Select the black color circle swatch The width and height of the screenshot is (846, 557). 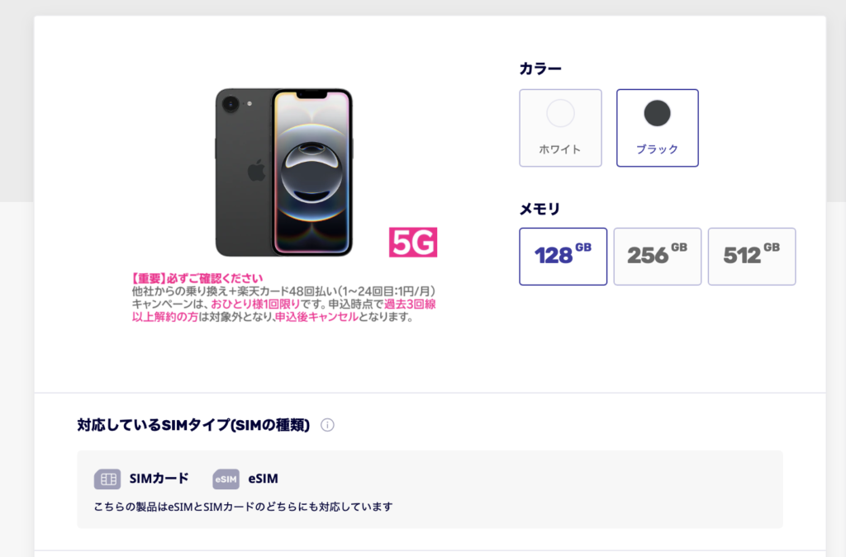657,113
